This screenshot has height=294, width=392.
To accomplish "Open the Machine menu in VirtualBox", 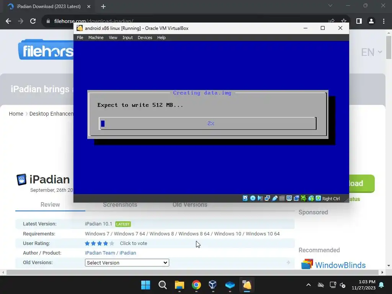I will coord(96,38).
